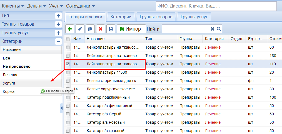282x134 pixels.
Task: Switch to the Группы товаров tab
Action: 156,17
